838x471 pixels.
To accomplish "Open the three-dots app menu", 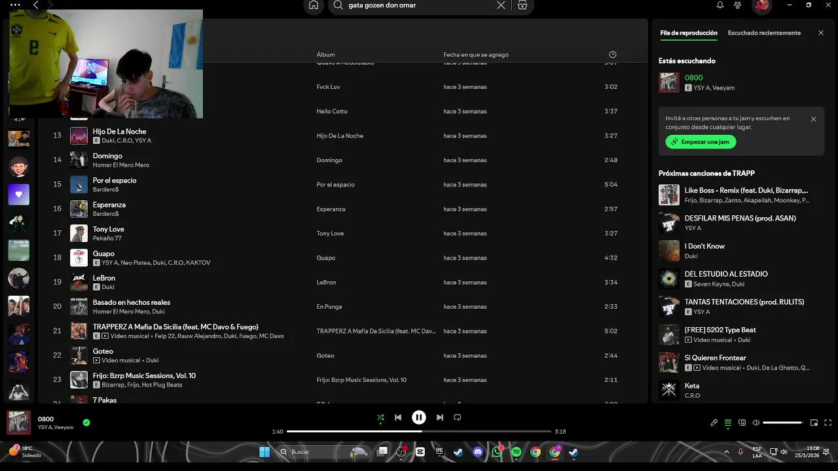I will (x=15, y=5).
